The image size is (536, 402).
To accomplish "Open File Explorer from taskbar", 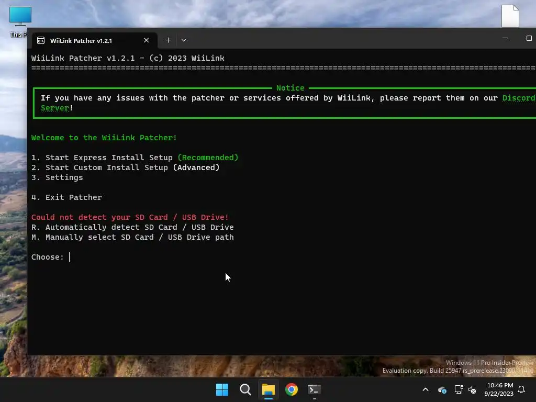I will pyautogui.click(x=269, y=389).
